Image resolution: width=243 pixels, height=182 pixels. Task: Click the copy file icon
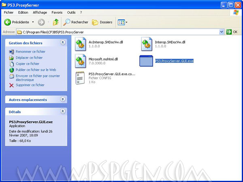pos(12,64)
